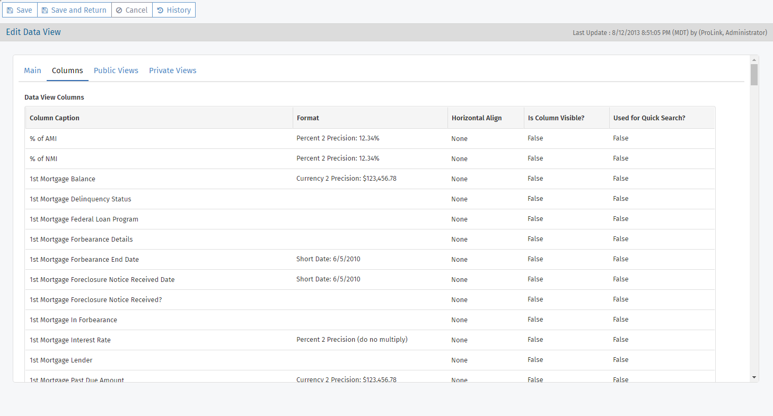The width and height of the screenshot is (773, 416).
Task: Open the Public Views tab
Action: coord(116,70)
